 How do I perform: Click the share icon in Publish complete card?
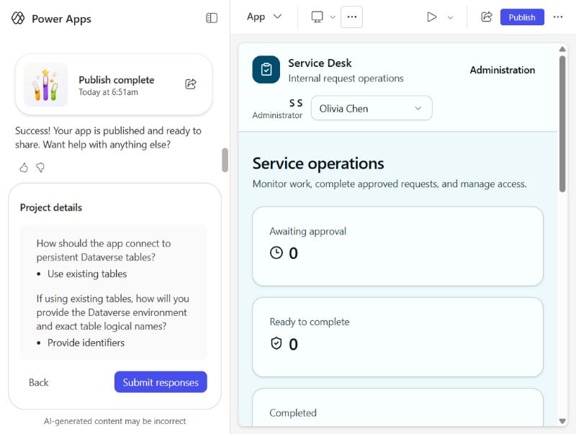pos(191,84)
